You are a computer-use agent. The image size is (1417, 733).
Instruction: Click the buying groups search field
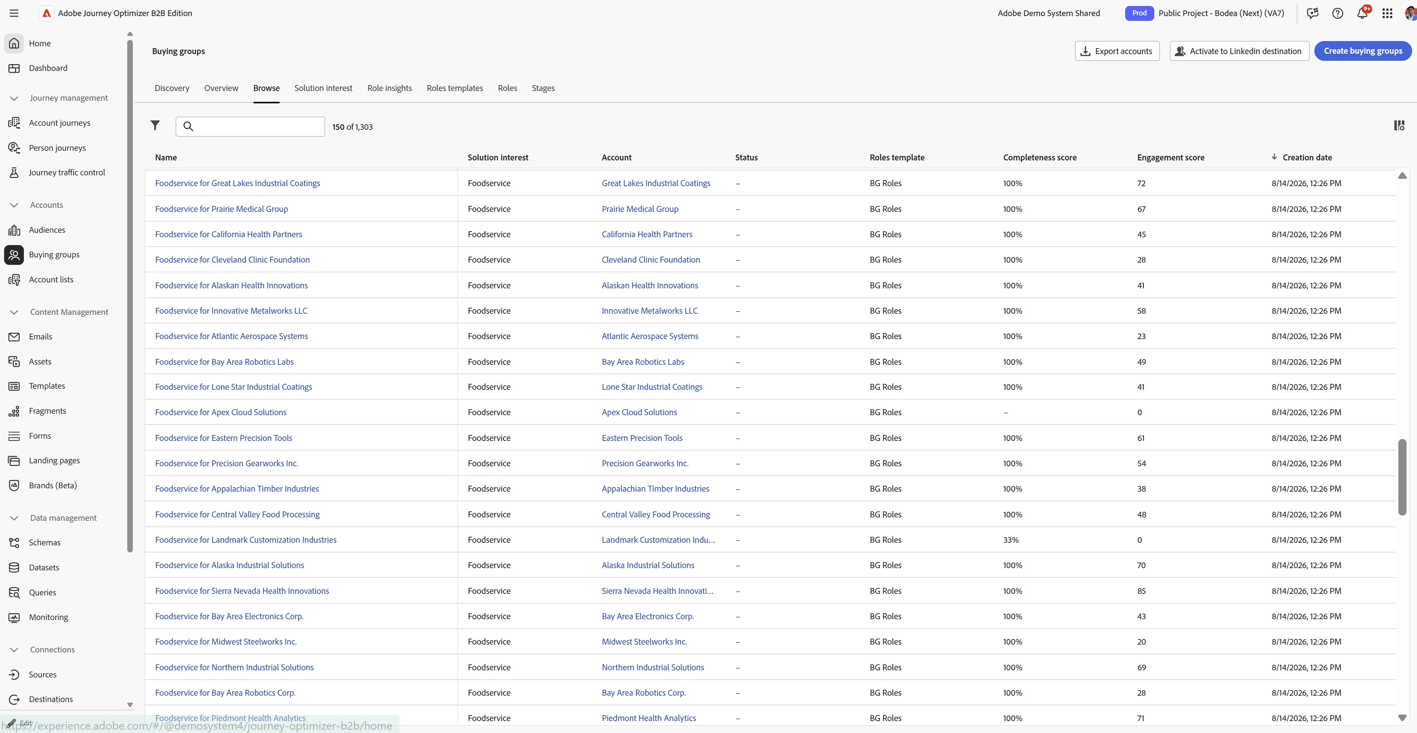click(250, 126)
